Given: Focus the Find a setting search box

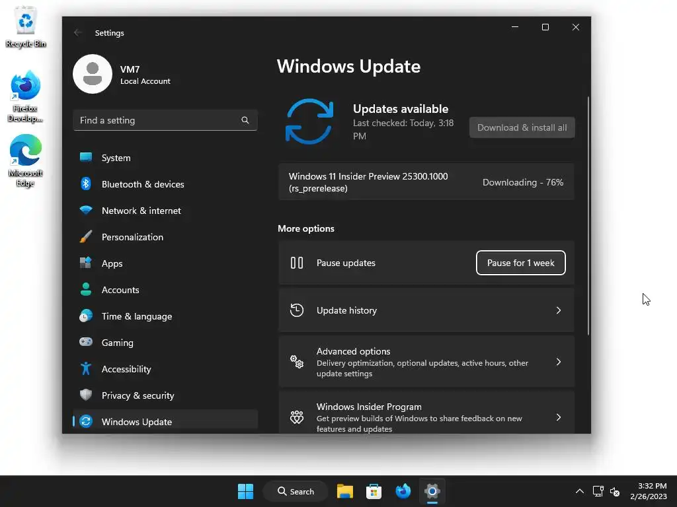Looking at the screenshot, I should [165, 120].
